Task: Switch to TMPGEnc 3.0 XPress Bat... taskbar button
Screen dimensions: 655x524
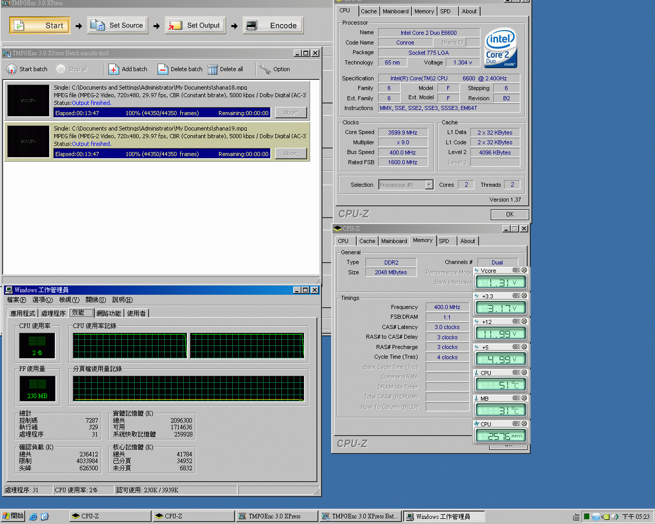Action: point(360,516)
